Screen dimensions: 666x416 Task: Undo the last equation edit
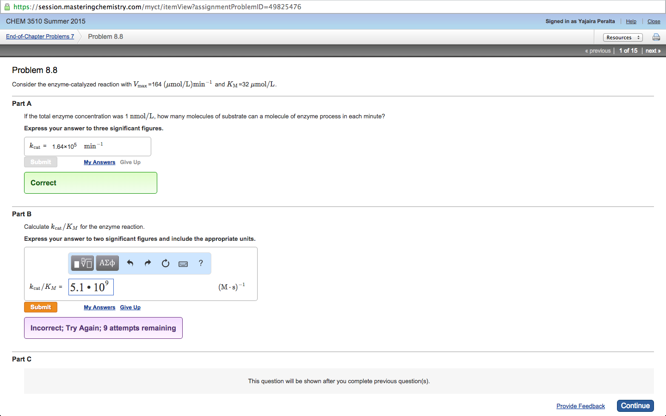[129, 263]
